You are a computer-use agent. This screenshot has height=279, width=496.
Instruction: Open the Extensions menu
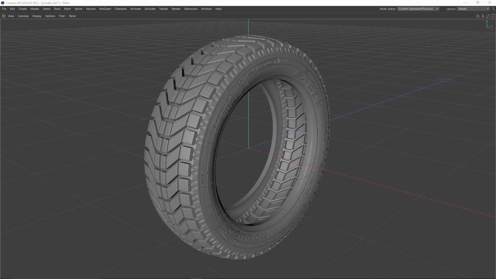tap(191, 9)
